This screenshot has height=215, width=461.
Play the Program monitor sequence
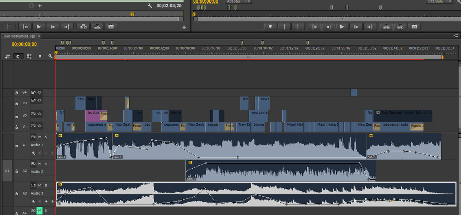[x=342, y=27]
